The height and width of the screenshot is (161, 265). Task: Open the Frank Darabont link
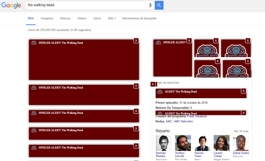(197, 116)
